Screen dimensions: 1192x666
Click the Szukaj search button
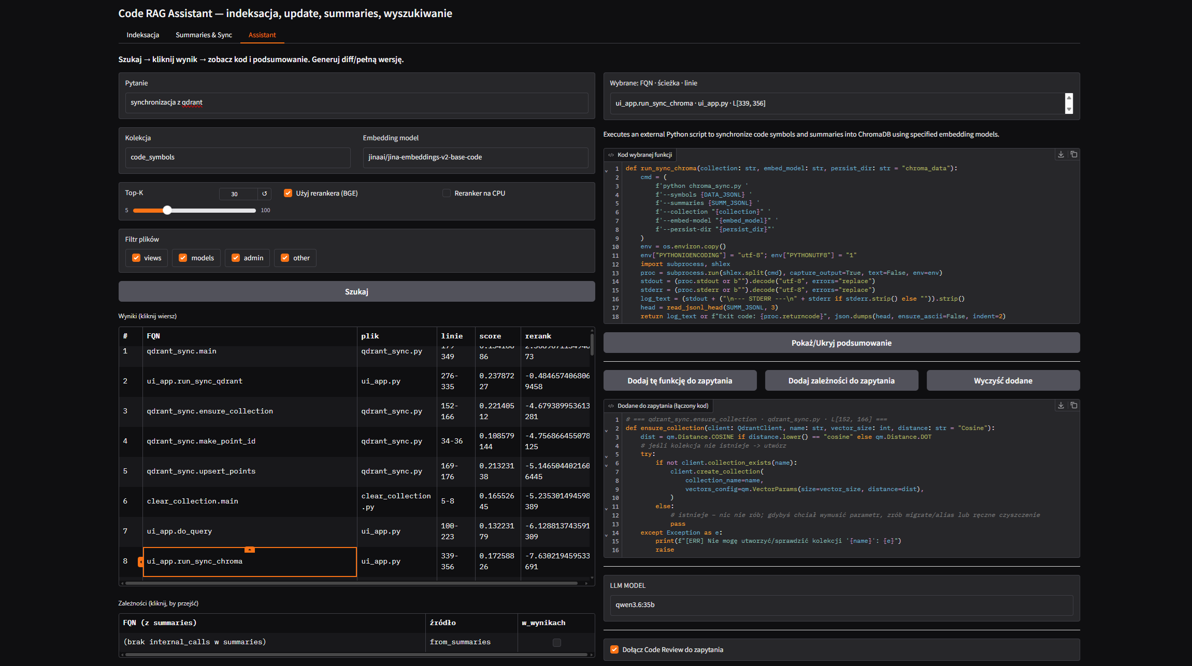(x=356, y=291)
